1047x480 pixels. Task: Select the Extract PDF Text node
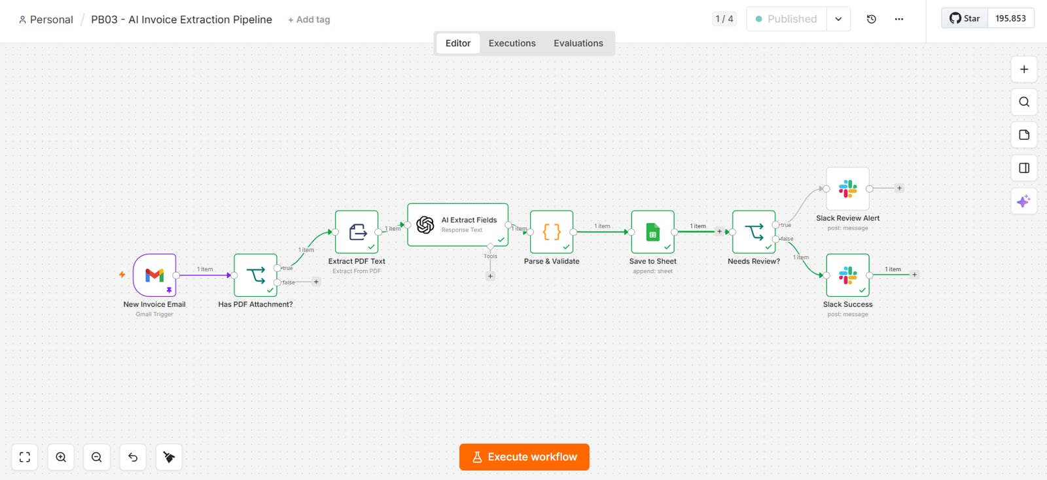tap(357, 232)
